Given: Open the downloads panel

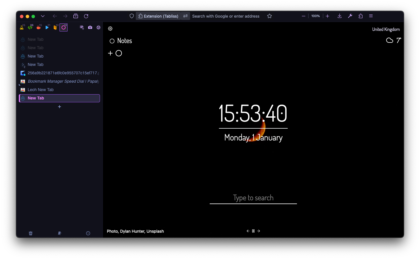Looking at the screenshot, I should tap(340, 16).
